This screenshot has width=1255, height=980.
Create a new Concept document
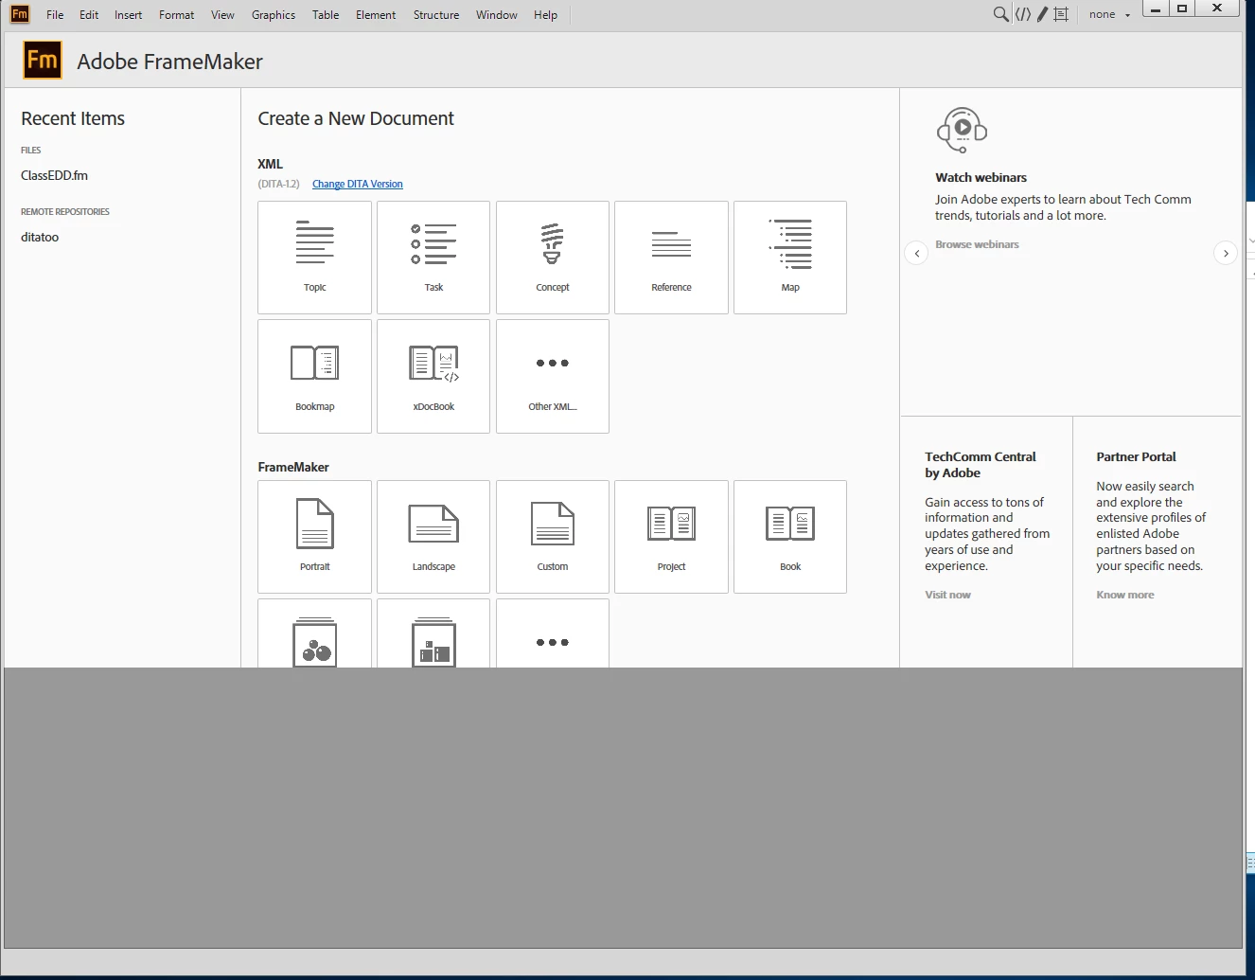click(x=553, y=258)
